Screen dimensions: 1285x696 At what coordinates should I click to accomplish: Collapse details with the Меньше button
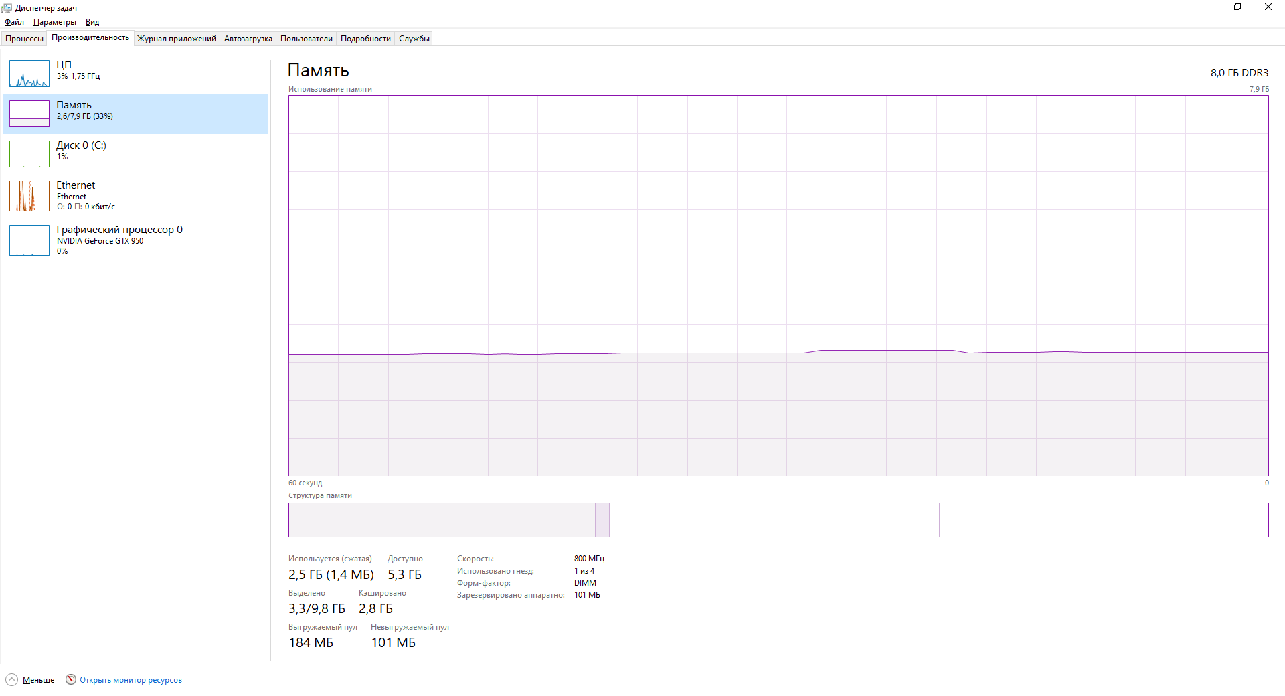(31, 680)
